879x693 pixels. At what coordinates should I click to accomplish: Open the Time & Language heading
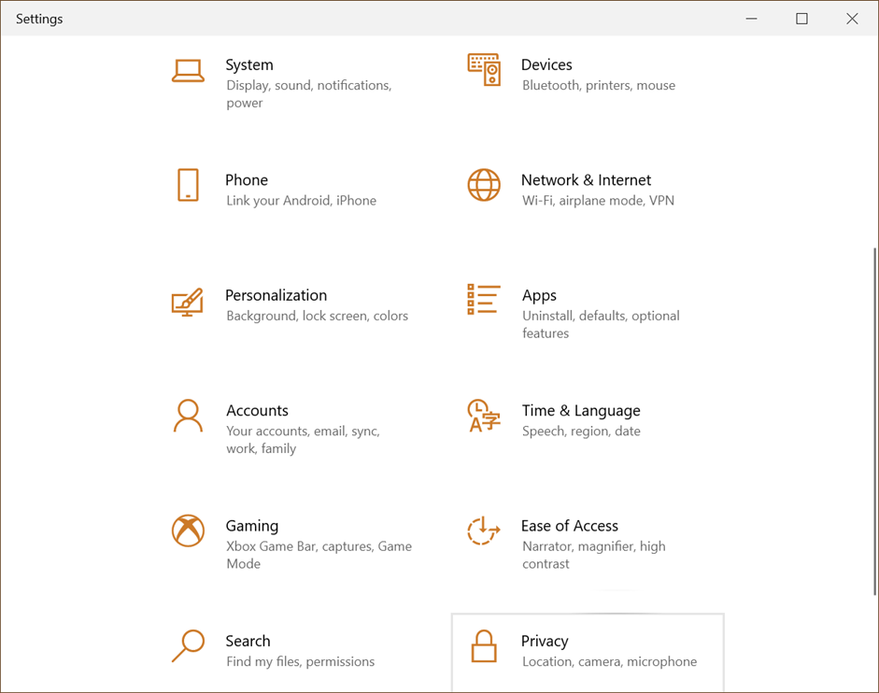pos(581,411)
